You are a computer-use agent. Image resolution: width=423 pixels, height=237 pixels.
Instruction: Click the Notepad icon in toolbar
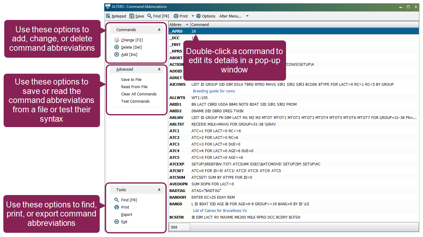(108, 16)
